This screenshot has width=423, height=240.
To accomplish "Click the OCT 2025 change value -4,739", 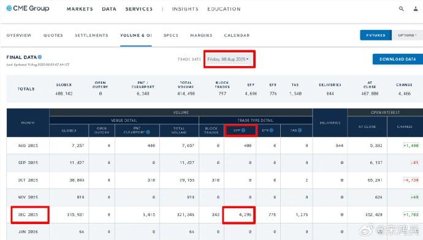I will click(x=411, y=180).
